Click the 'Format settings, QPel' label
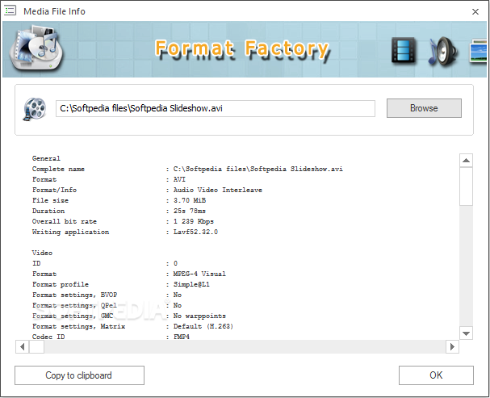Screen dimensions: 490x398 click(x=75, y=305)
